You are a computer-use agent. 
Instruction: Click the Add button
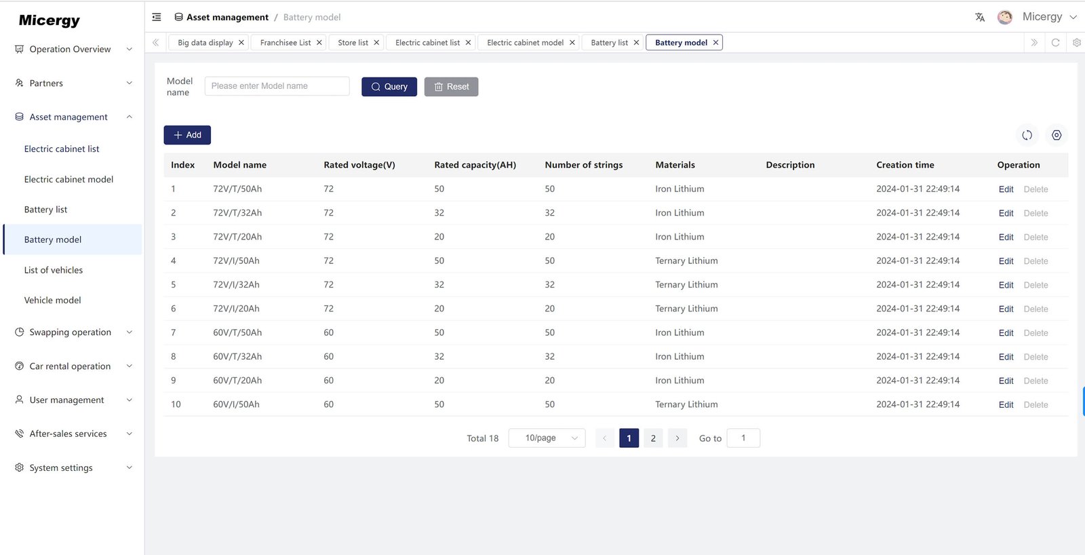click(187, 135)
